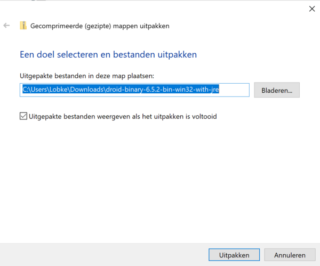Click the word 'voltooid' in the checkbox label
Screen dimensions: 320x266
pos(203,116)
